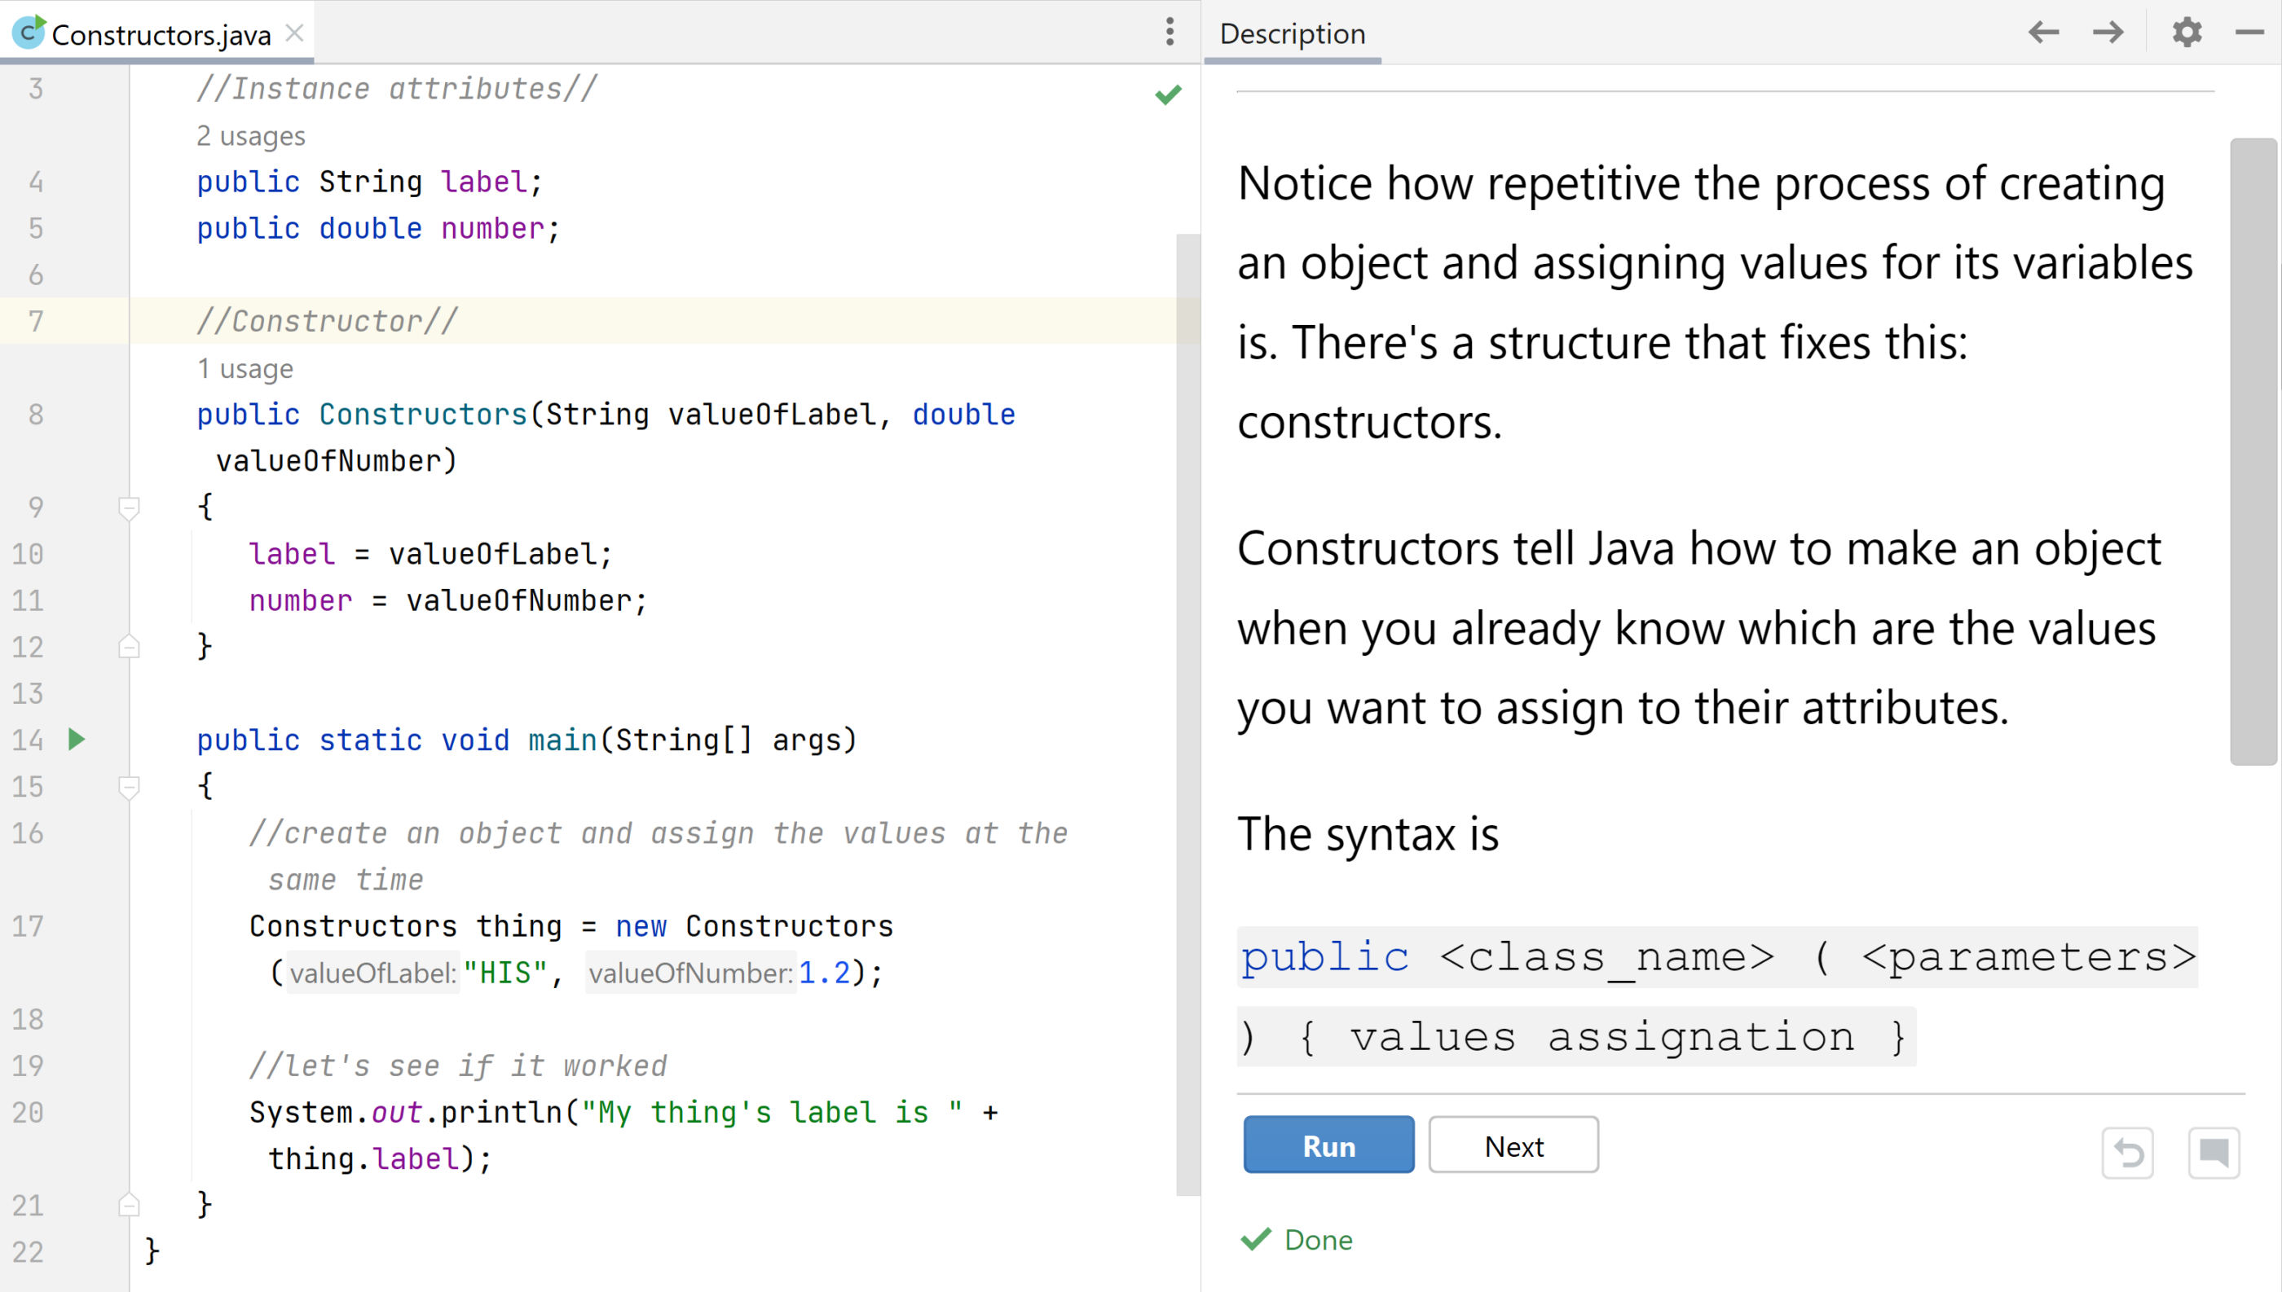Click the valueOfLabel: parameter hint

coord(372,973)
